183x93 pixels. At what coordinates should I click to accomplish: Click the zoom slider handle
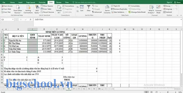[168, 92]
